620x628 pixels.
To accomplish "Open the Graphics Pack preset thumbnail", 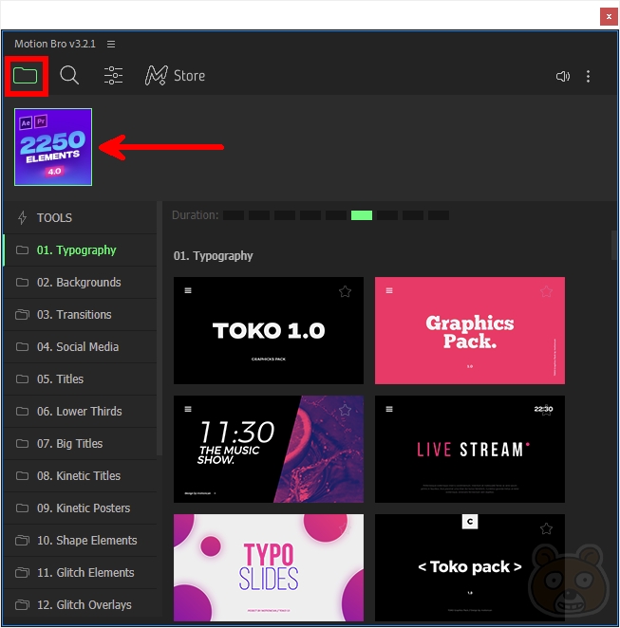I will tap(470, 330).
